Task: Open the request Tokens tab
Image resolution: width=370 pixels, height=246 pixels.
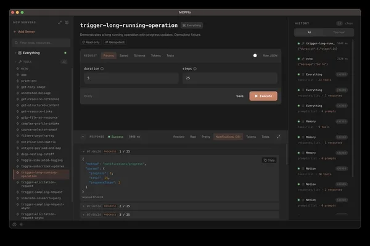Action: [x=156, y=55]
